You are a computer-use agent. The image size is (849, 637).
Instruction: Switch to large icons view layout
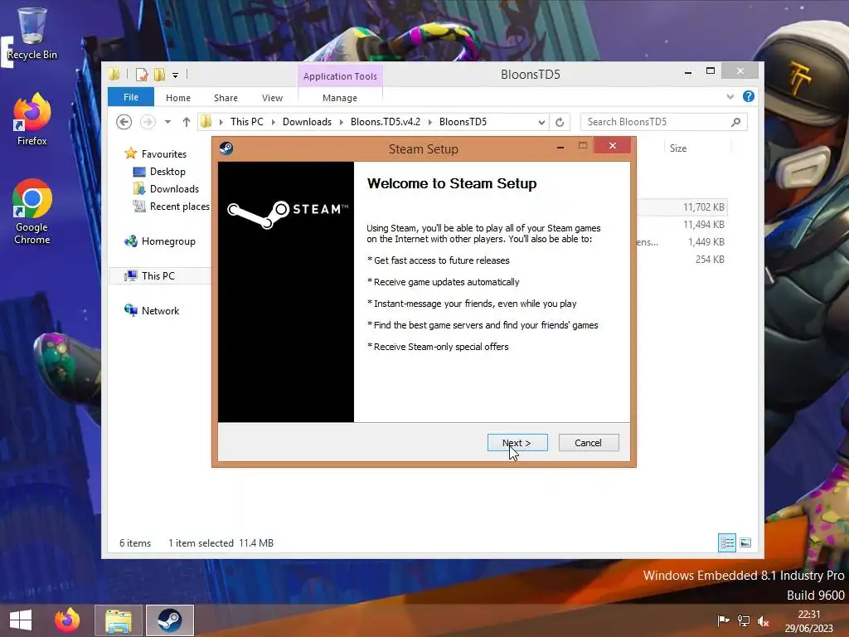[x=745, y=542]
